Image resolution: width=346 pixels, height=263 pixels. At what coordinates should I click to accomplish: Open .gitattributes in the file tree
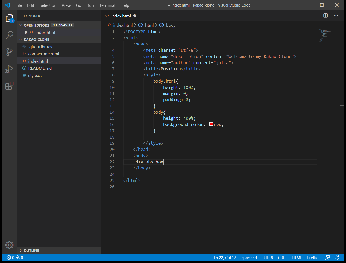pyautogui.click(x=59, y=47)
